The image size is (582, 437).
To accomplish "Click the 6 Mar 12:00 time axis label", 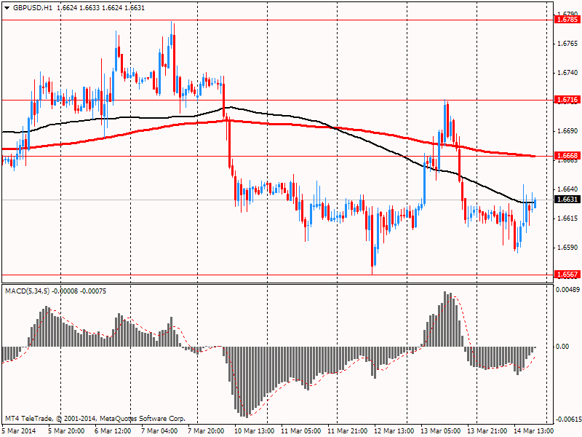I will (x=113, y=430).
